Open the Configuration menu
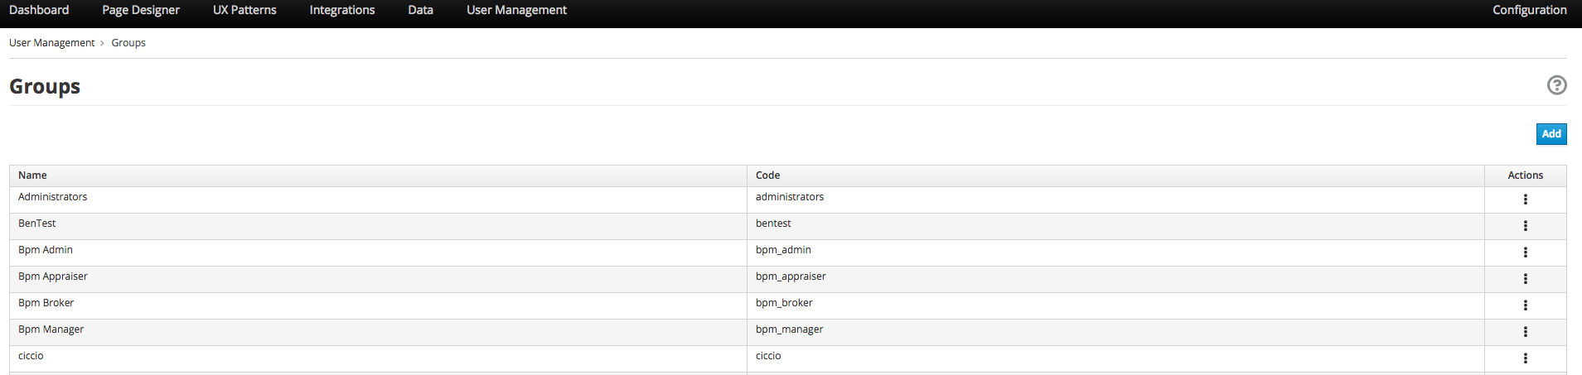The height and width of the screenshot is (375, 1582). [1529, 10]
